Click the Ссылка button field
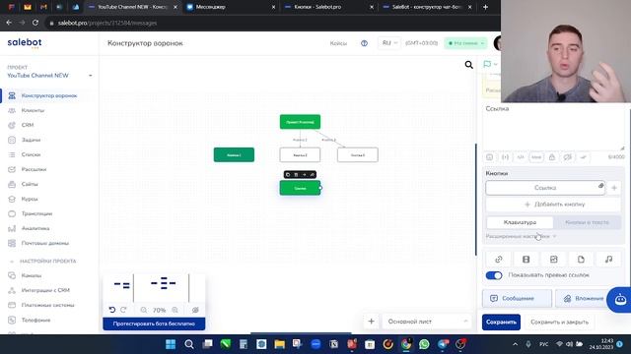The height and width of the screenshot is (354, 631). coord(545,188)
